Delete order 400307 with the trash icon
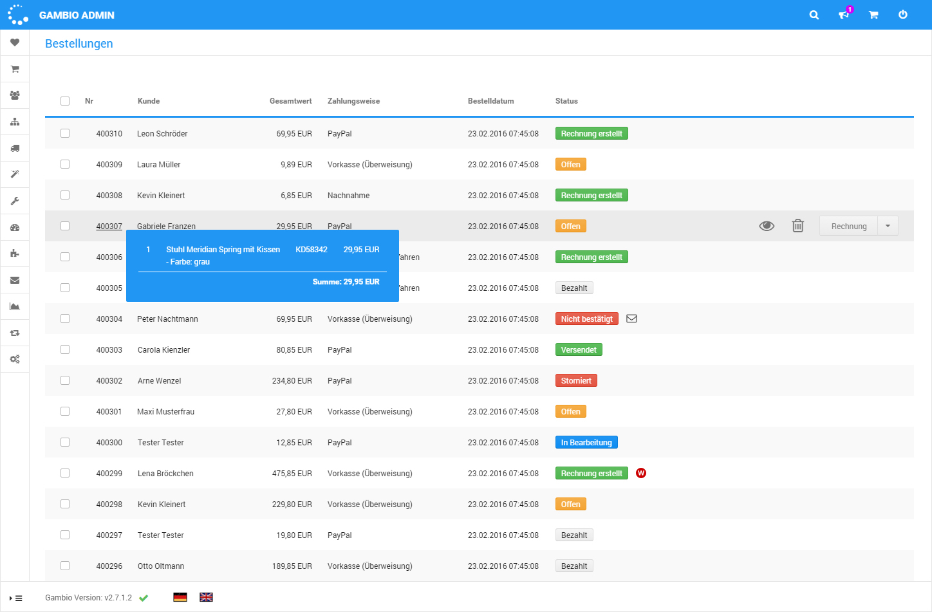The height and width of the screenshot is (612, 932). click(797, 226)
